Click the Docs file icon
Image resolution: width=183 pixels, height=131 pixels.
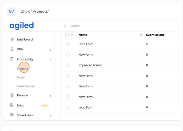point(12,105)
